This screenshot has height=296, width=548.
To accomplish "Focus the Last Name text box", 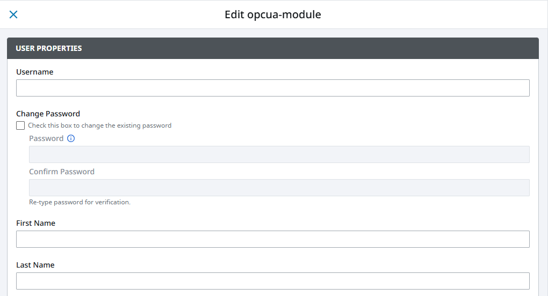I will [272, 281].
